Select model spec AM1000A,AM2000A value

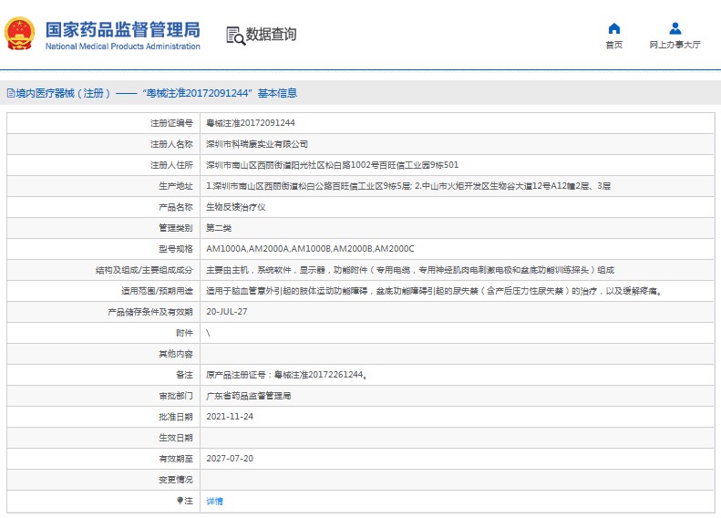click(310, 249)
